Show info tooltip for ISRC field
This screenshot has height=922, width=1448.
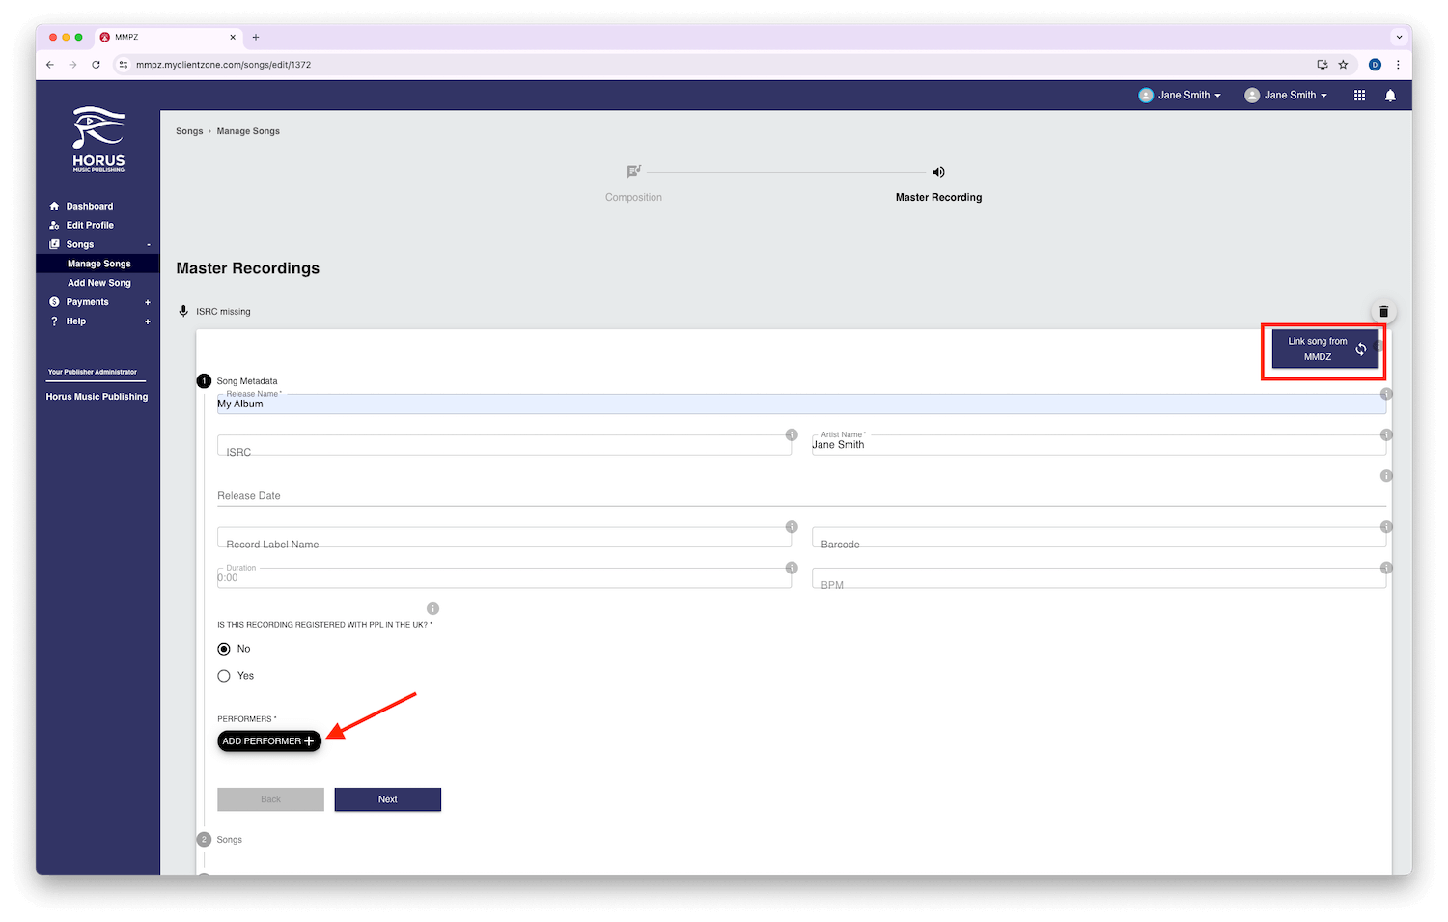(x=792, y=434)
